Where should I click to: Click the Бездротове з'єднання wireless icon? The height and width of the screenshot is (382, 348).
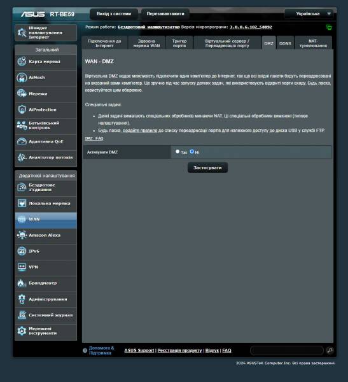tap(22, 187)
